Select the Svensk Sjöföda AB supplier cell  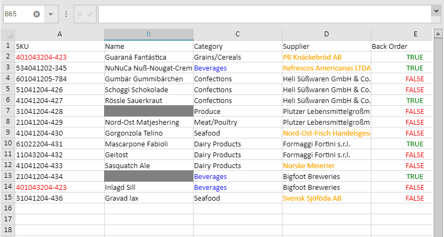326,198
